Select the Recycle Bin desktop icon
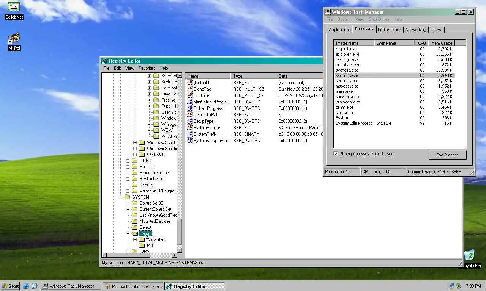Image resolution: width=486 pixels, height=291 pixels. (469, 255)
